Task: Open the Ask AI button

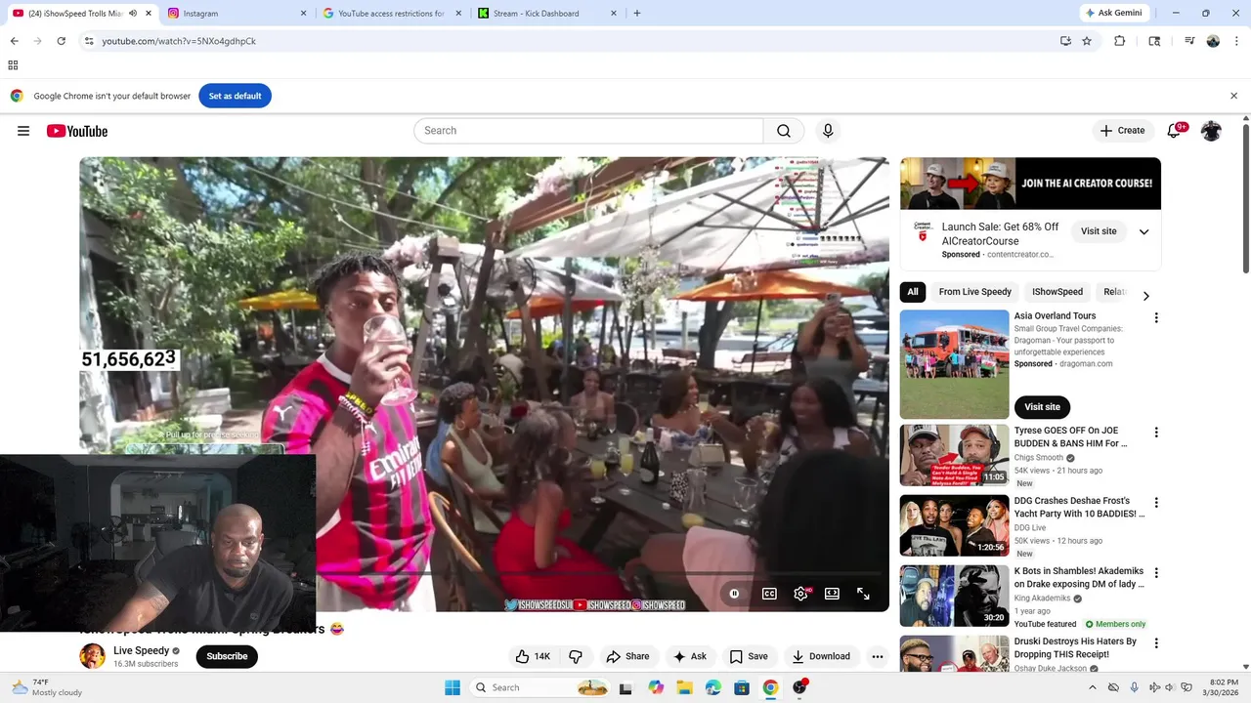Action: (x=689, y=656)
